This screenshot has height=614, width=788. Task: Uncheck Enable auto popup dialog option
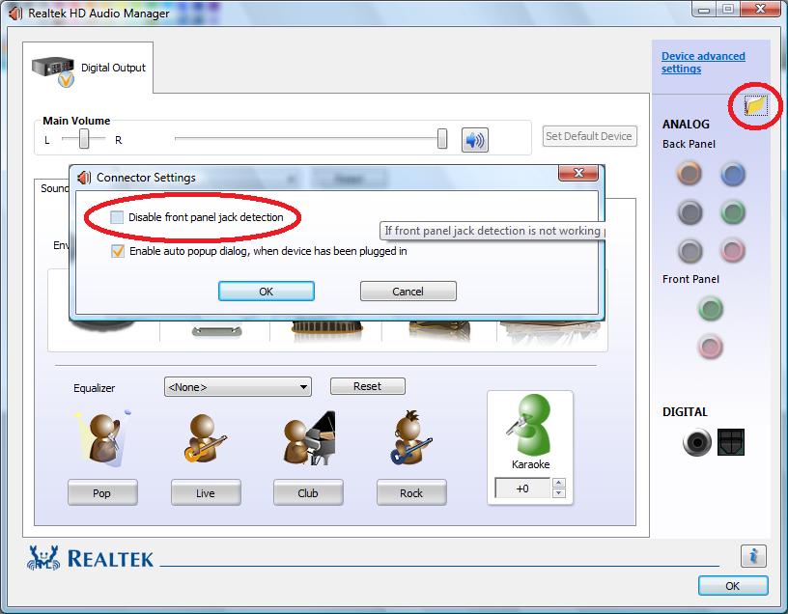(x=117, y=251)
